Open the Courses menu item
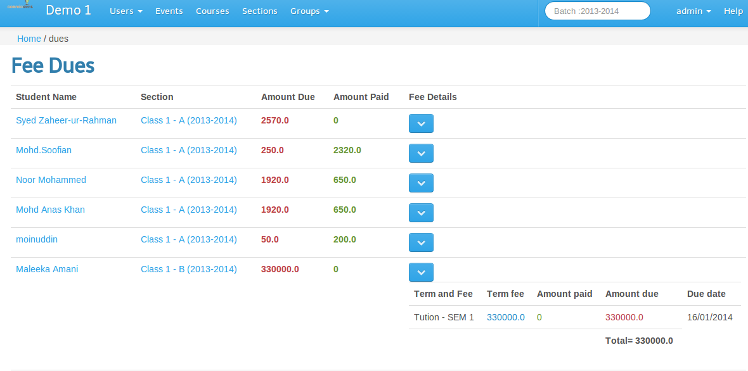The width and height of the screenshot is (748, 371). click(212, 11)
